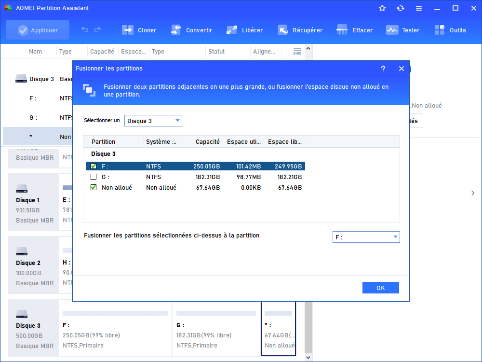Expand the right panel chevron arrow
Viewport: 482px width, 362px height.
coord(473,193)
